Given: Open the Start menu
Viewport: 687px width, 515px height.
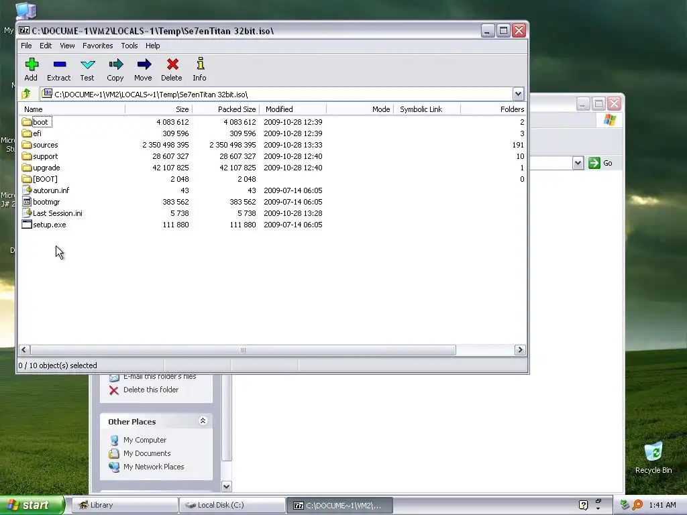Looking at the screenshot, I should pyautogui.click(x=32, y=505).
